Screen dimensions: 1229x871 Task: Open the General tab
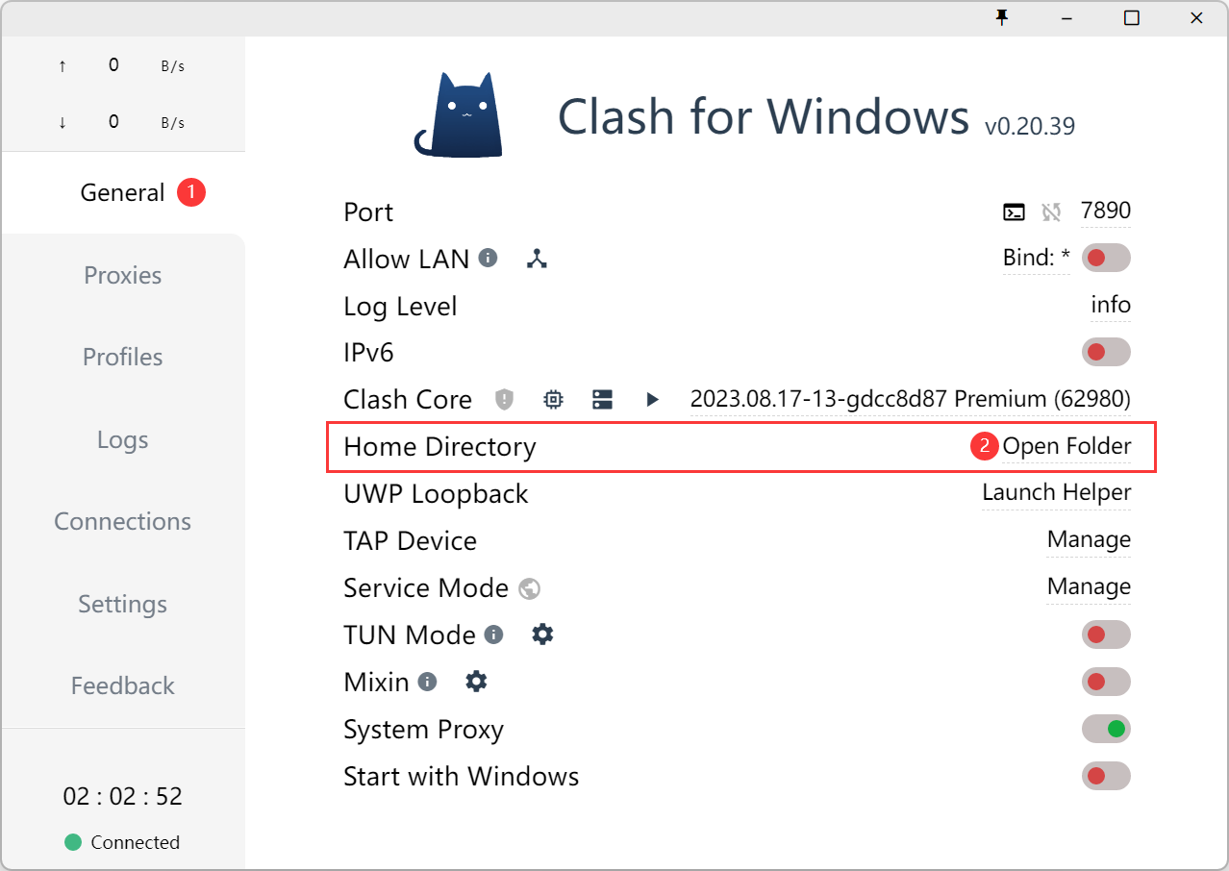(x=123, y=192)
